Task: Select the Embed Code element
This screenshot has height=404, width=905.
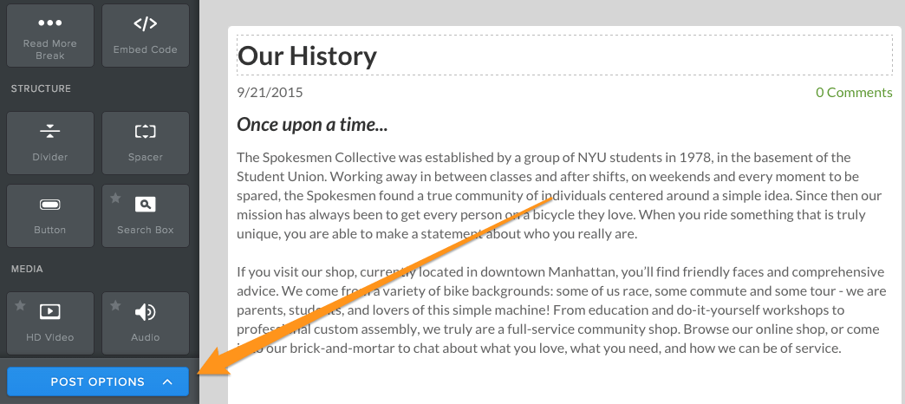Action: tap(146, 36)
